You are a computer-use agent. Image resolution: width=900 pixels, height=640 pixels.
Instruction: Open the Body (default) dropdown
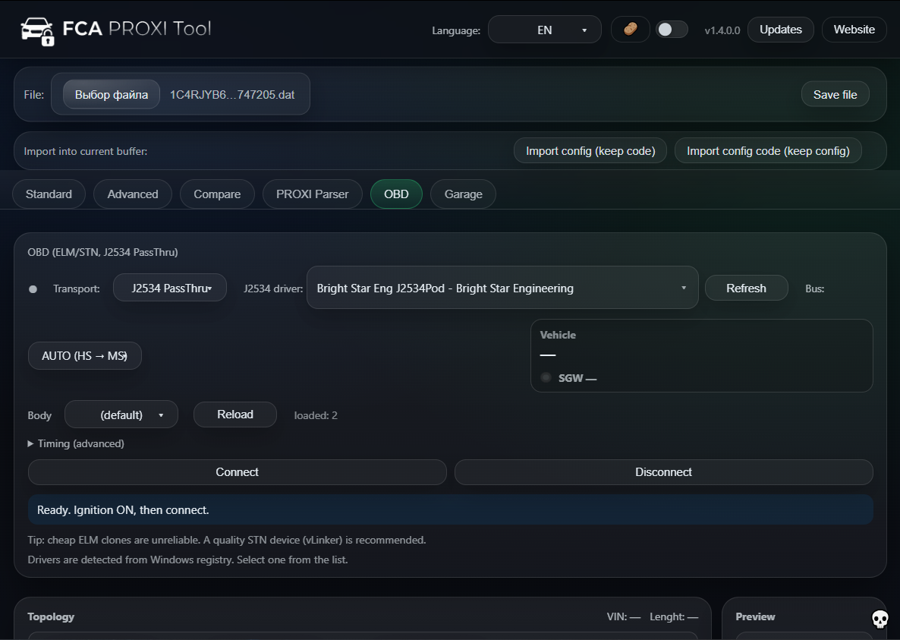point(121,414)
